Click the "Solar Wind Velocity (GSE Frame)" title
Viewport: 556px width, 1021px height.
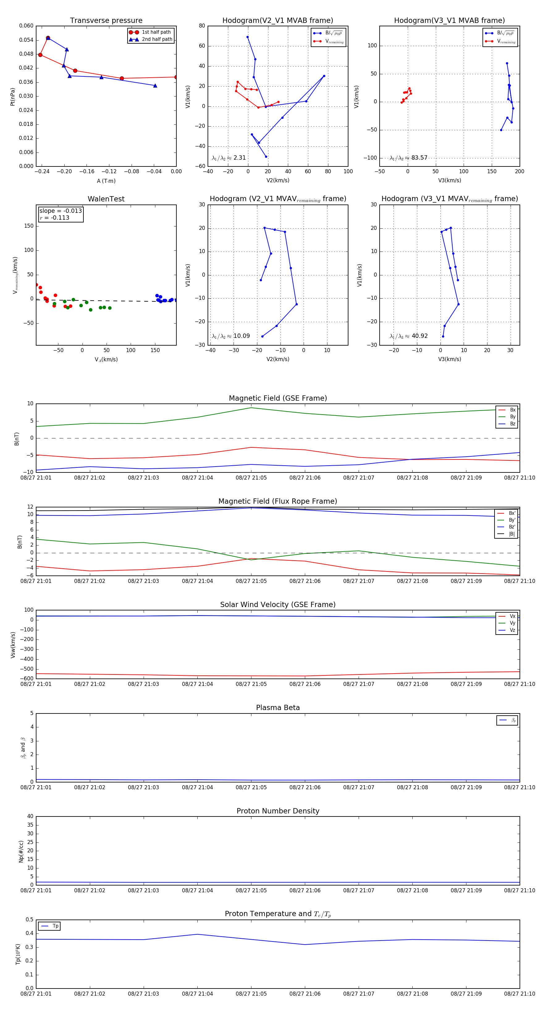(x=278, y=605)
